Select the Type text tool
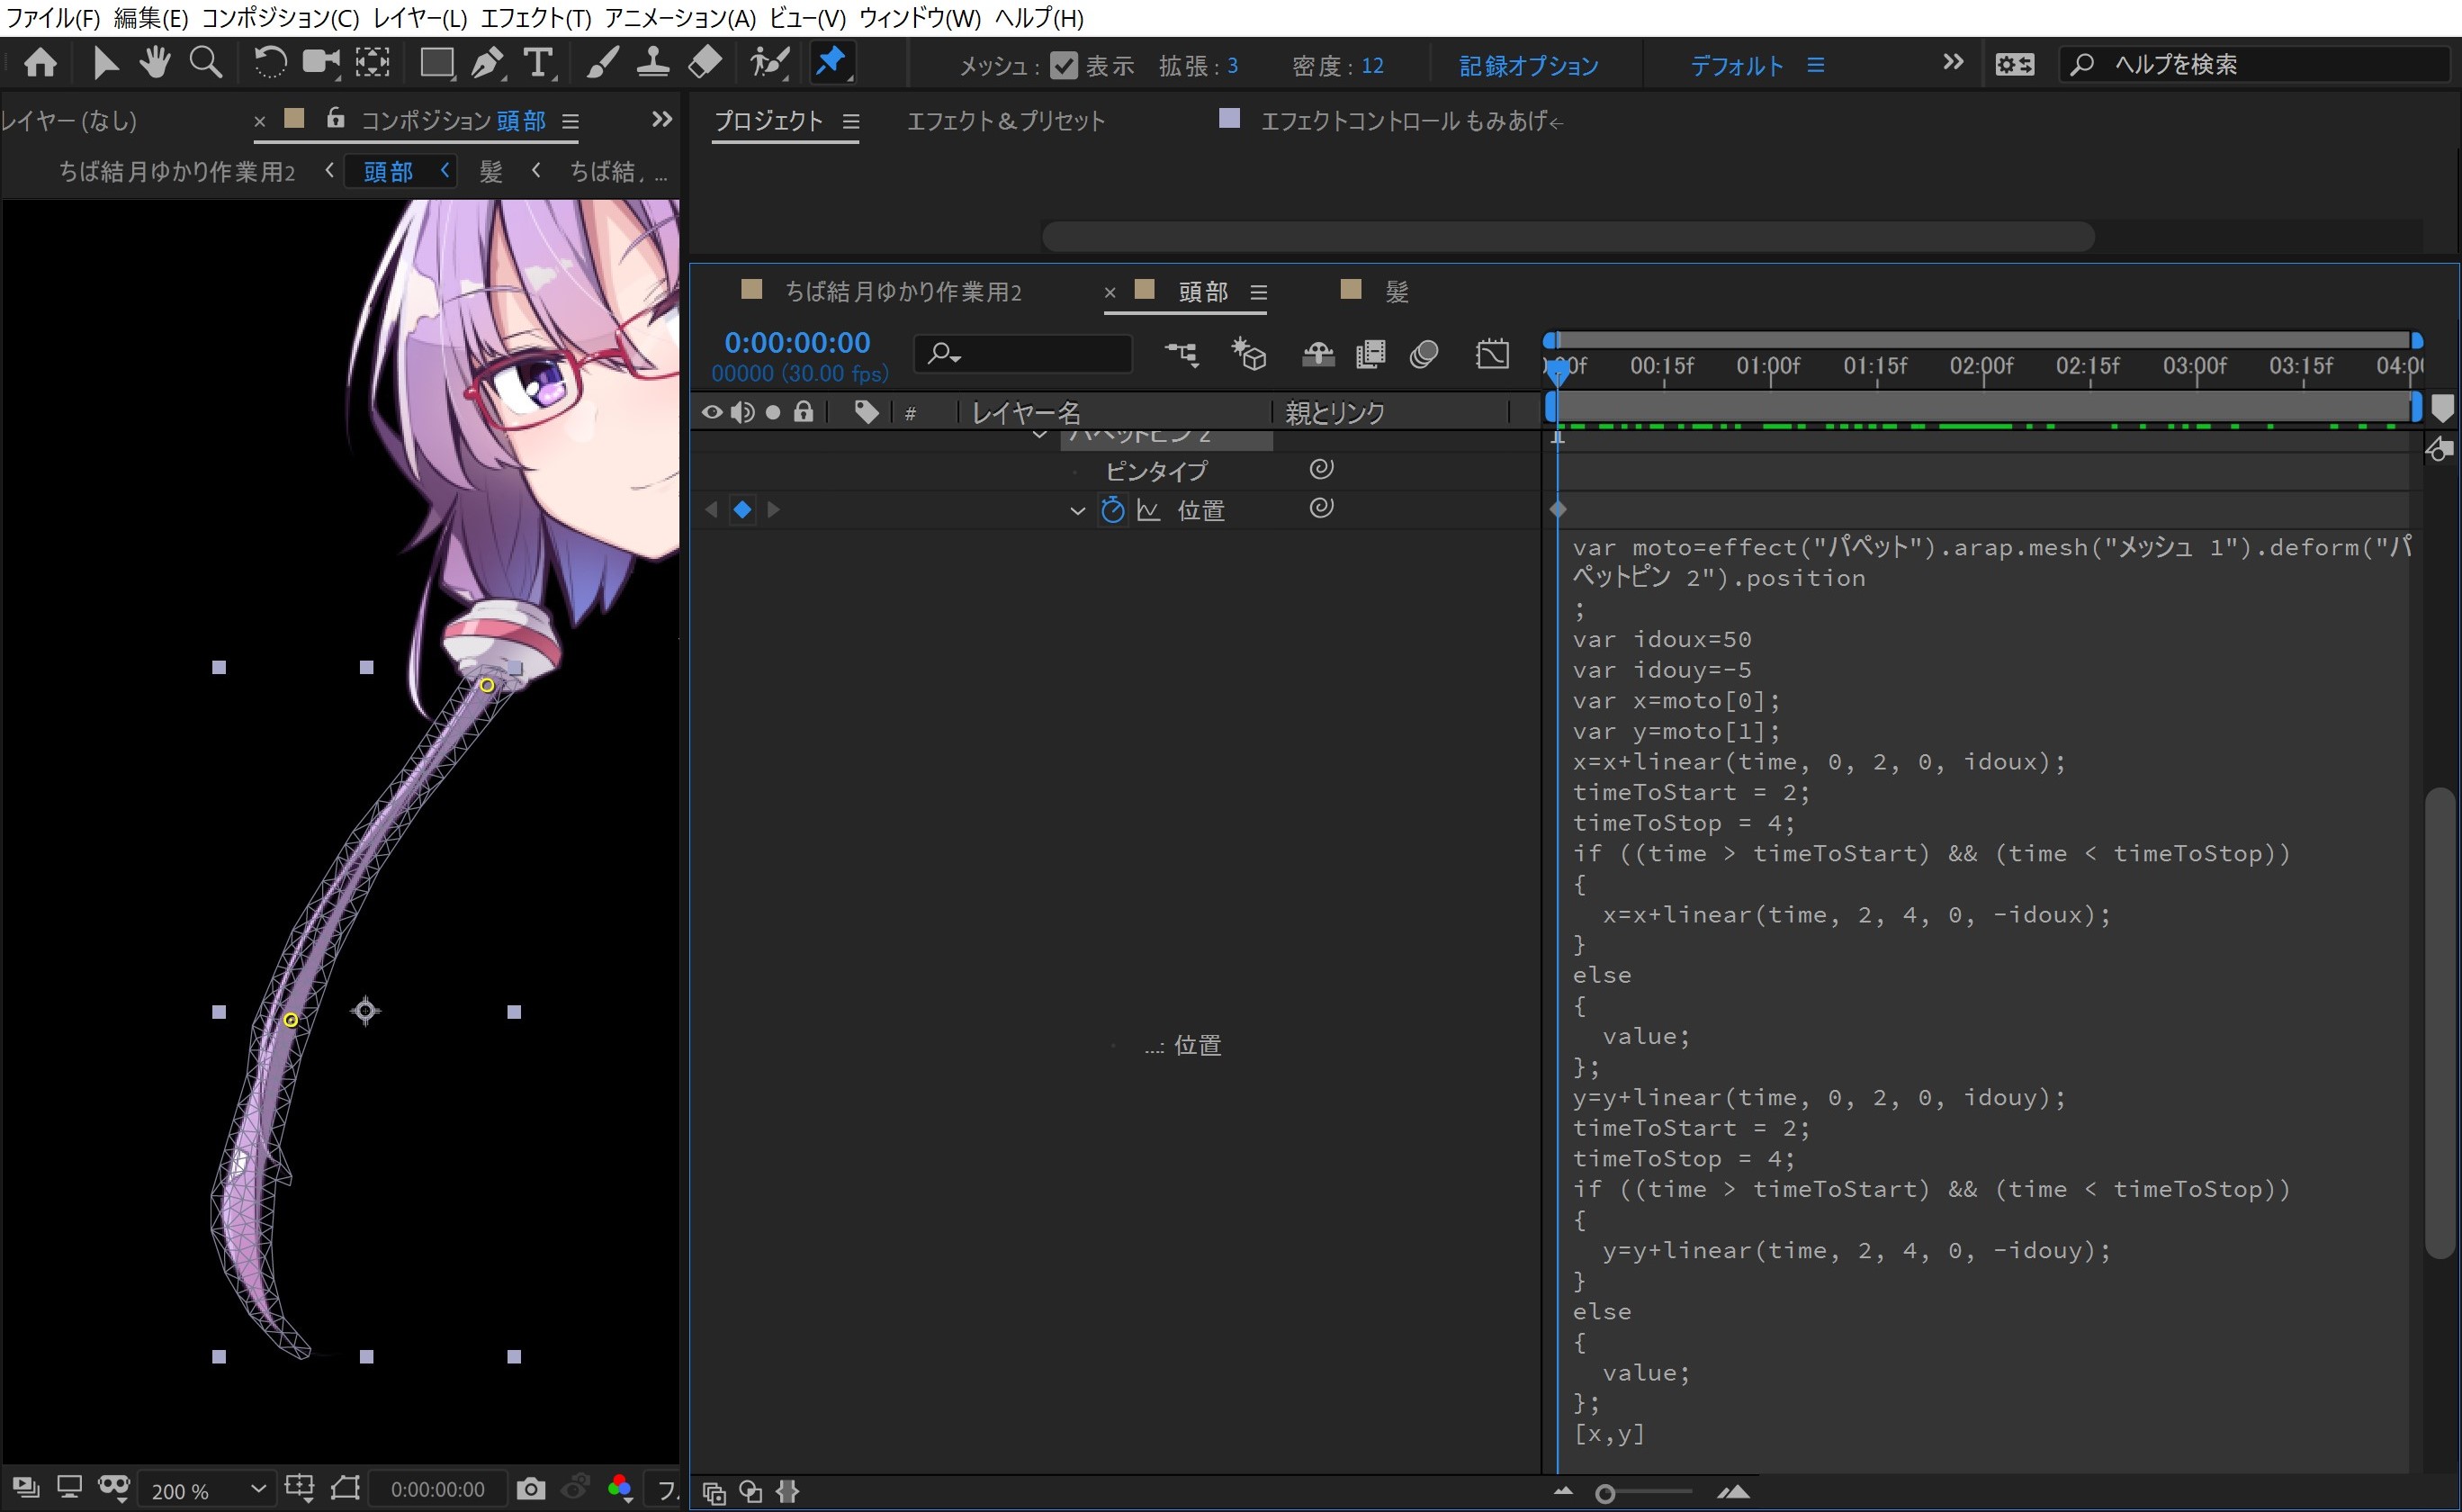 click(539, 63)
